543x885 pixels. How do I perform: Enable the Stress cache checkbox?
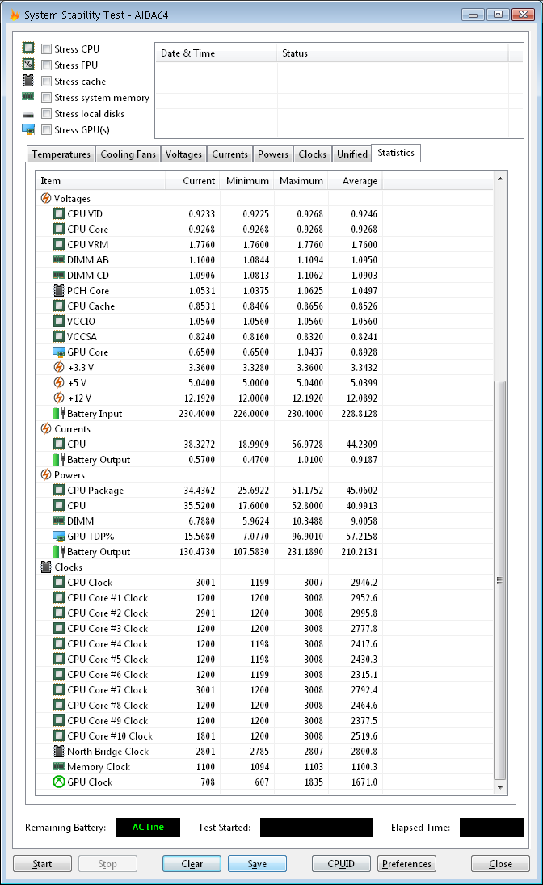point(47,82)
